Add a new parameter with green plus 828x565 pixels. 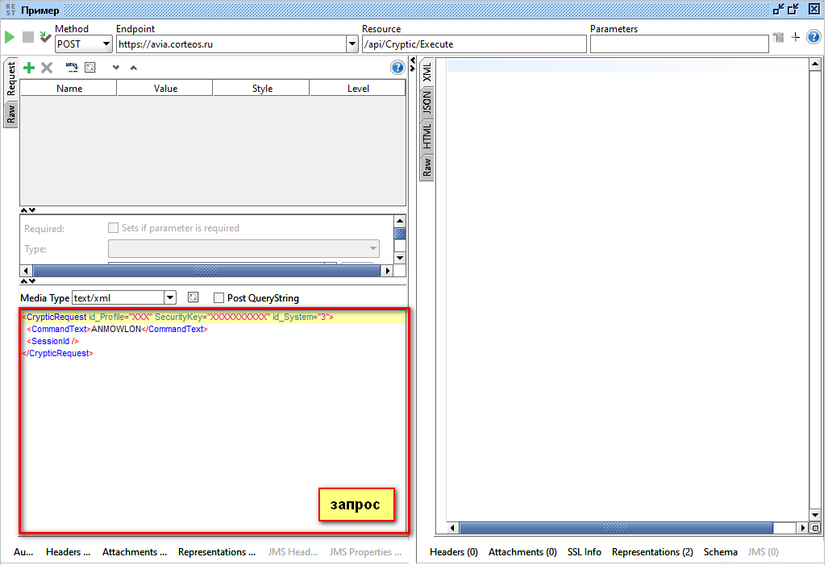tap(29, 68)
